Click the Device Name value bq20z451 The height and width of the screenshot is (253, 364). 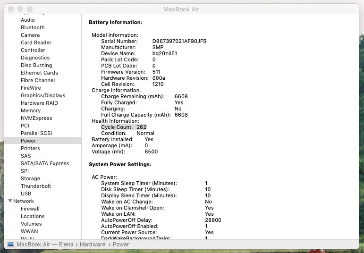click(x=165, y=53)
